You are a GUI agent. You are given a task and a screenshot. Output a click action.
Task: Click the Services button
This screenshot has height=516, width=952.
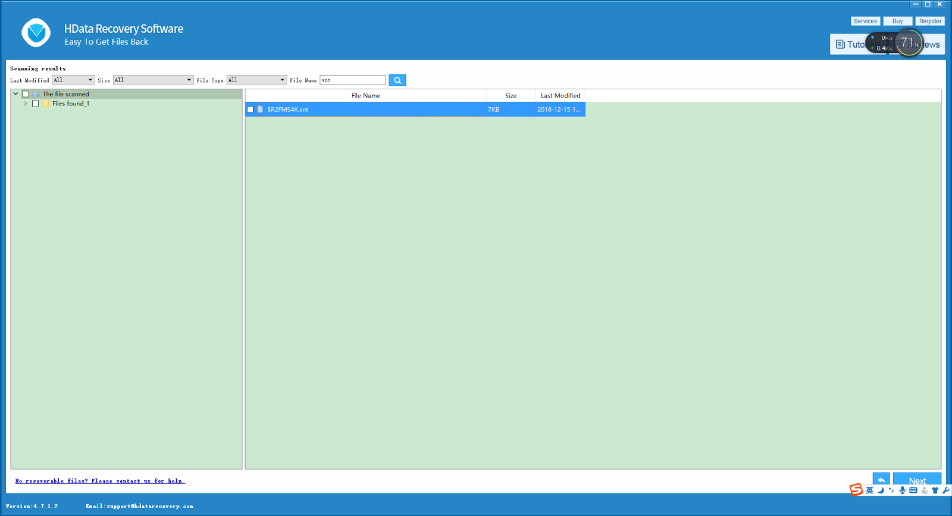point(865,21)
